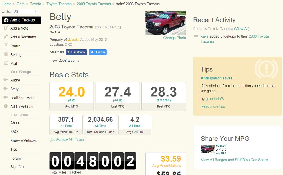Click 2008 Toyota Tacoma breadcrumb
This screenshot has height=175, width=283.
[x=94, y=4]
